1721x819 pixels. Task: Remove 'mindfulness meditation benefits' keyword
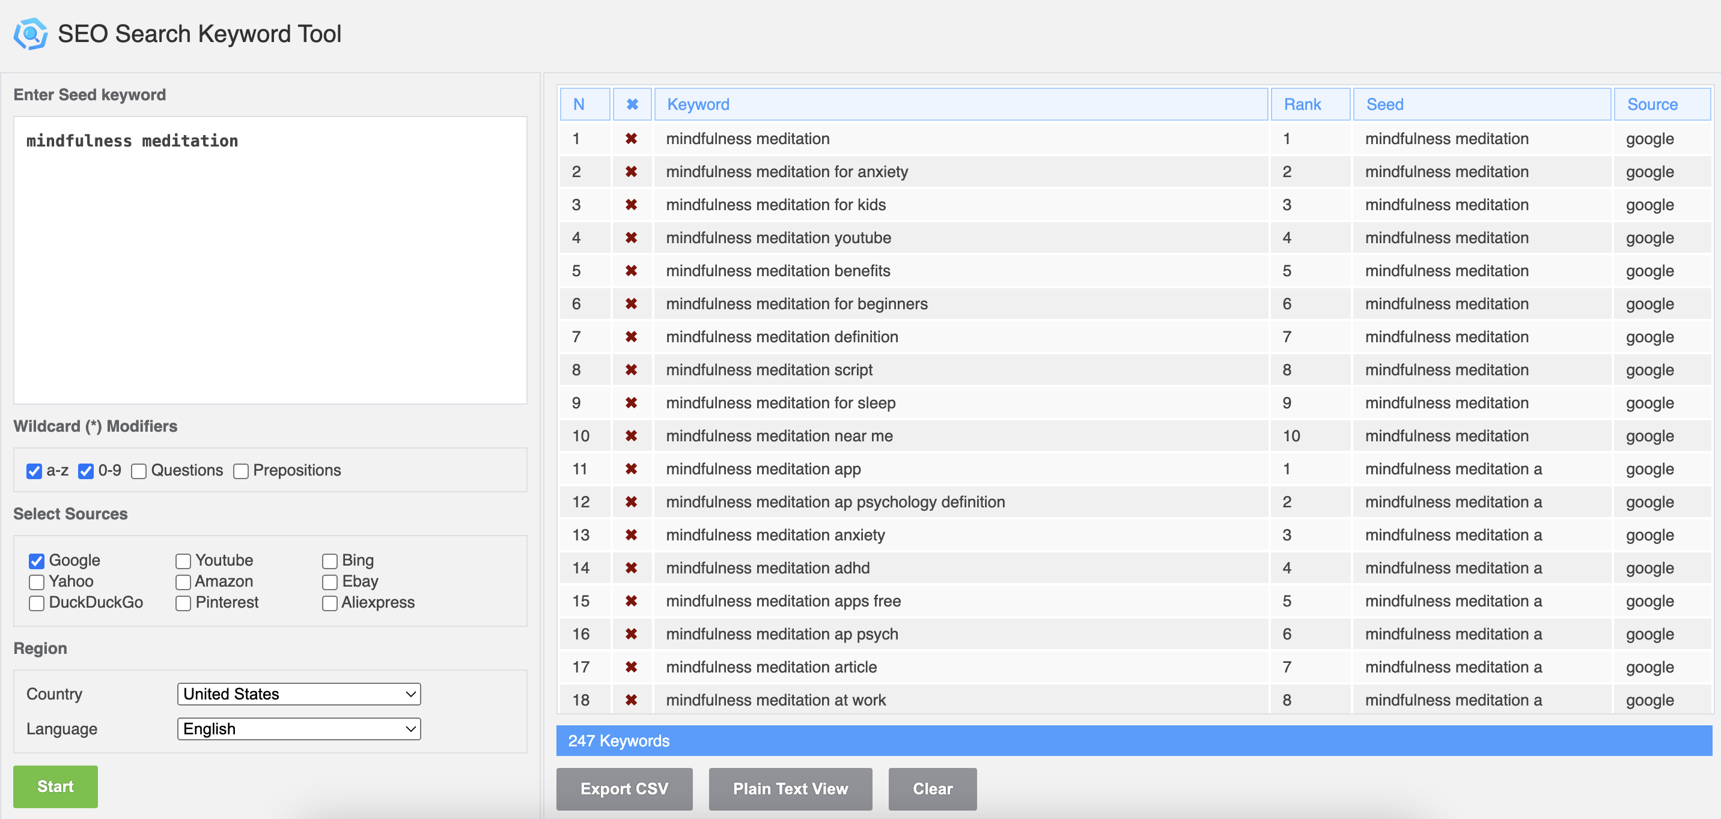pyautogui.click(x=632, y=271)
